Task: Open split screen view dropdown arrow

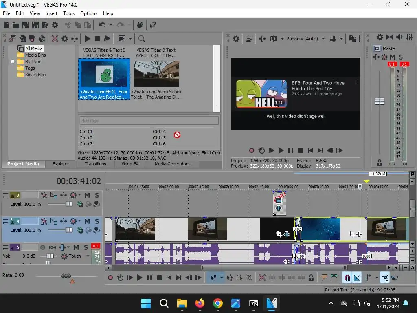Action: (x=282, y=39)
